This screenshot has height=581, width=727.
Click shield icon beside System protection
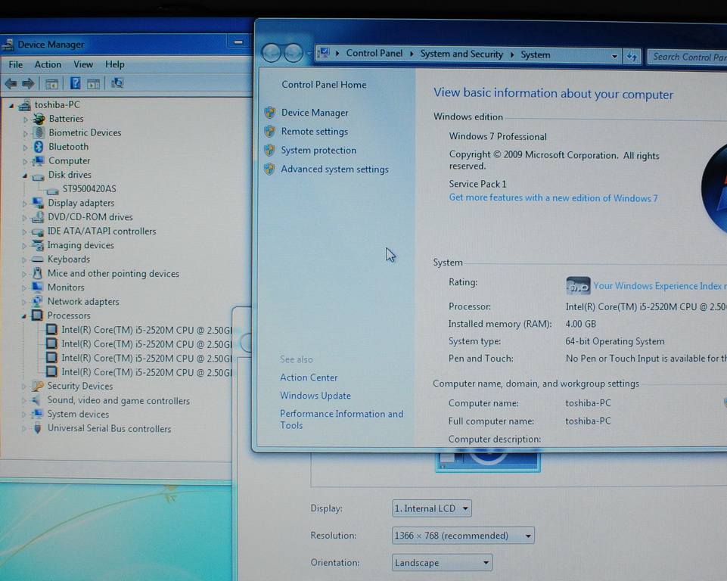pyautogui.click(x=269, y=151)
